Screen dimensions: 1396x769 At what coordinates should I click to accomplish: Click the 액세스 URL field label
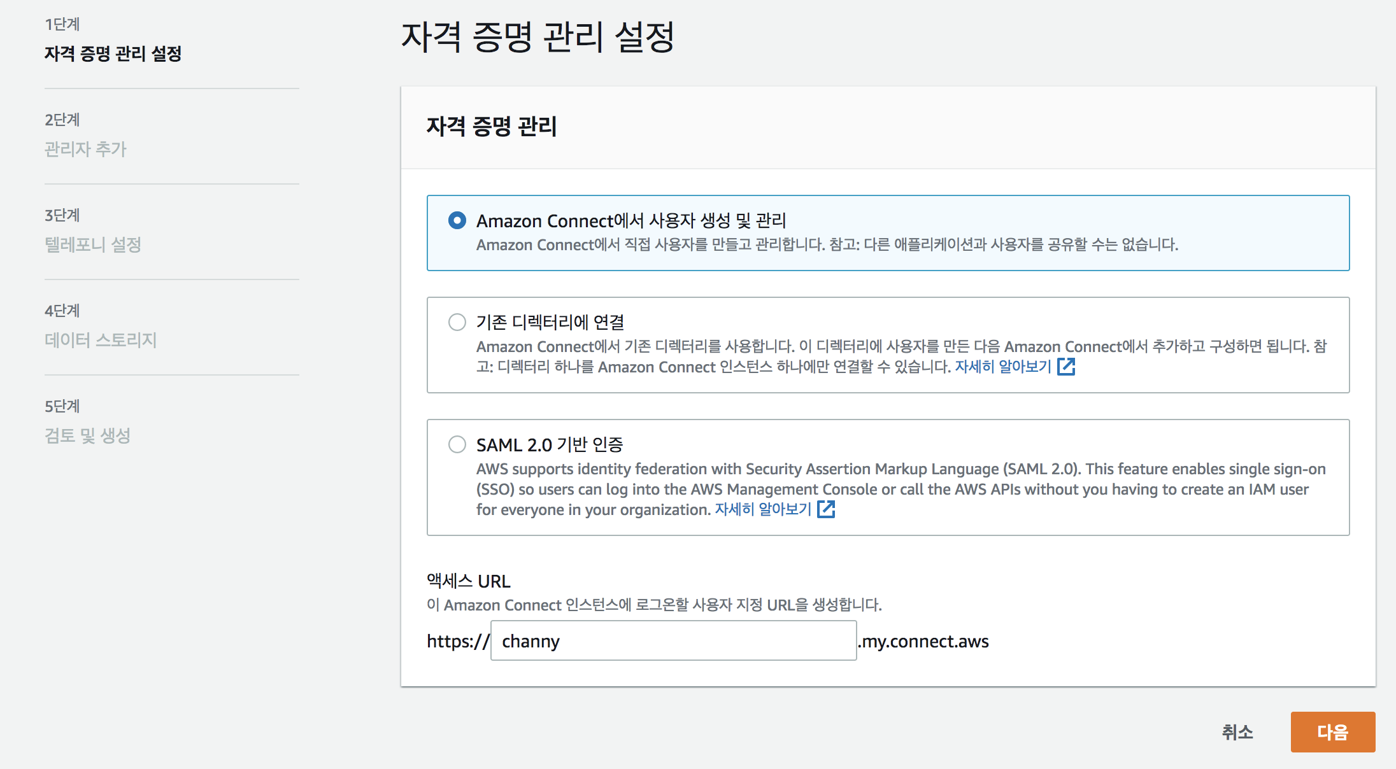[468, 581]
